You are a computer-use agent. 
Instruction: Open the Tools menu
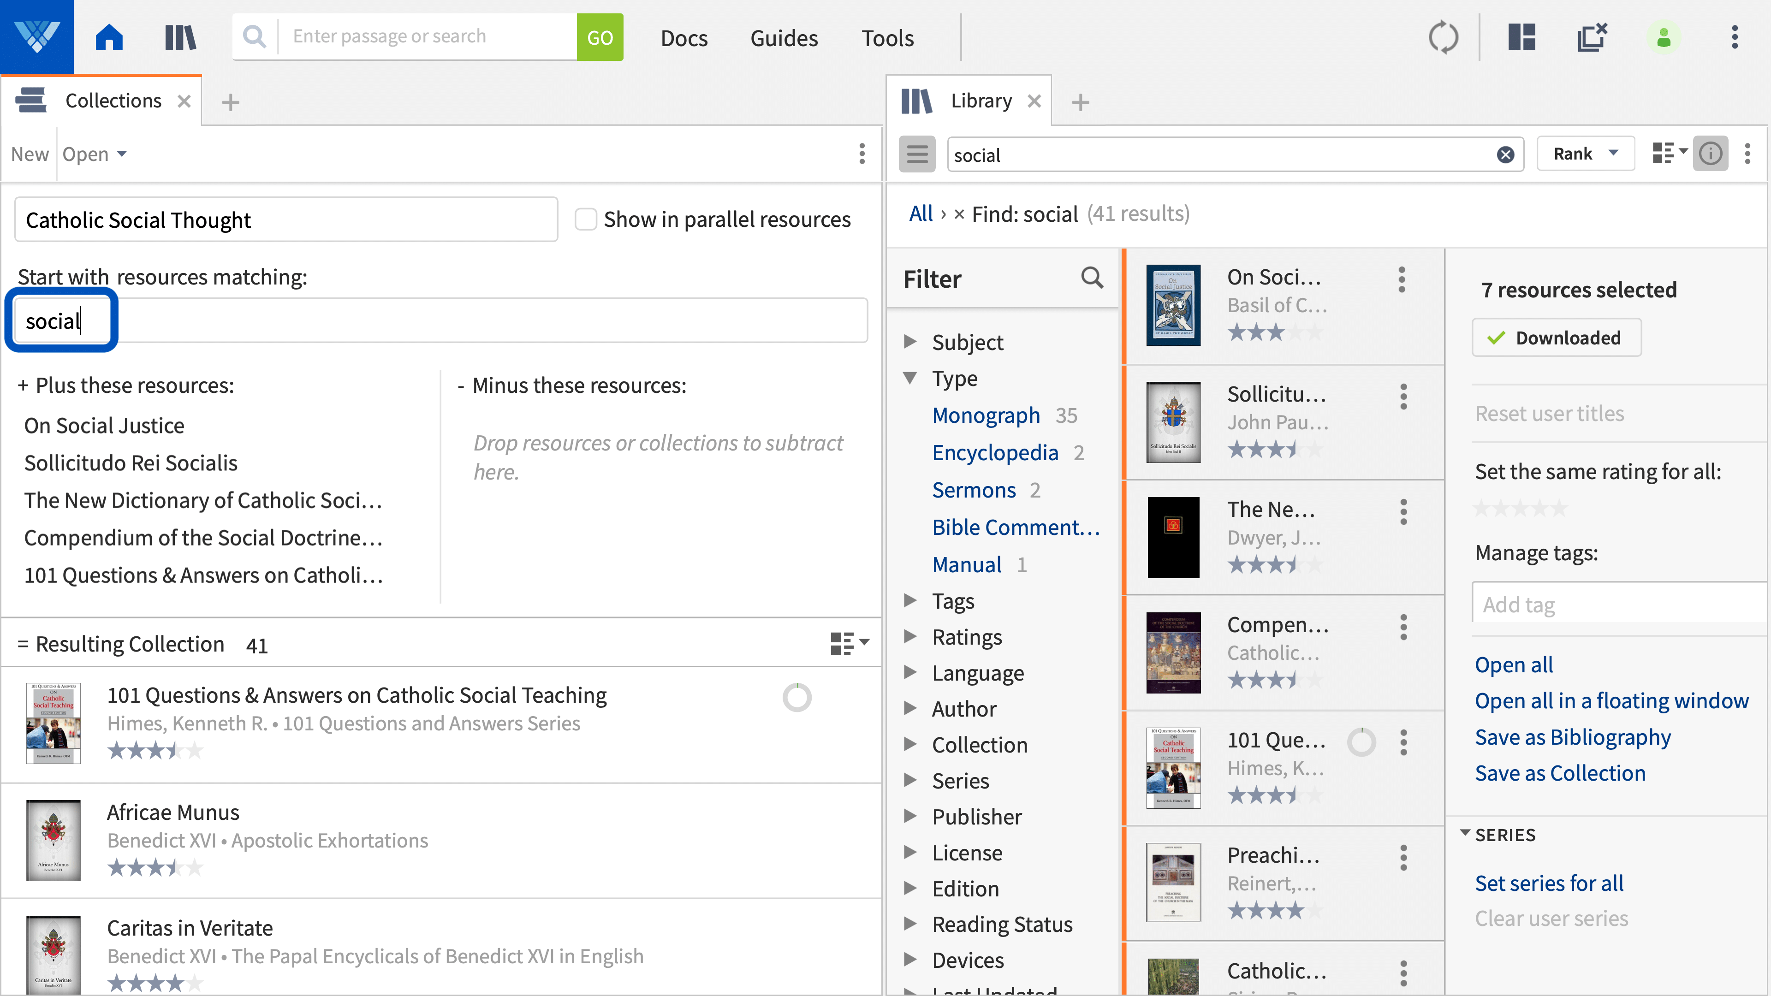pyautogui.click(x=887, y=38)
